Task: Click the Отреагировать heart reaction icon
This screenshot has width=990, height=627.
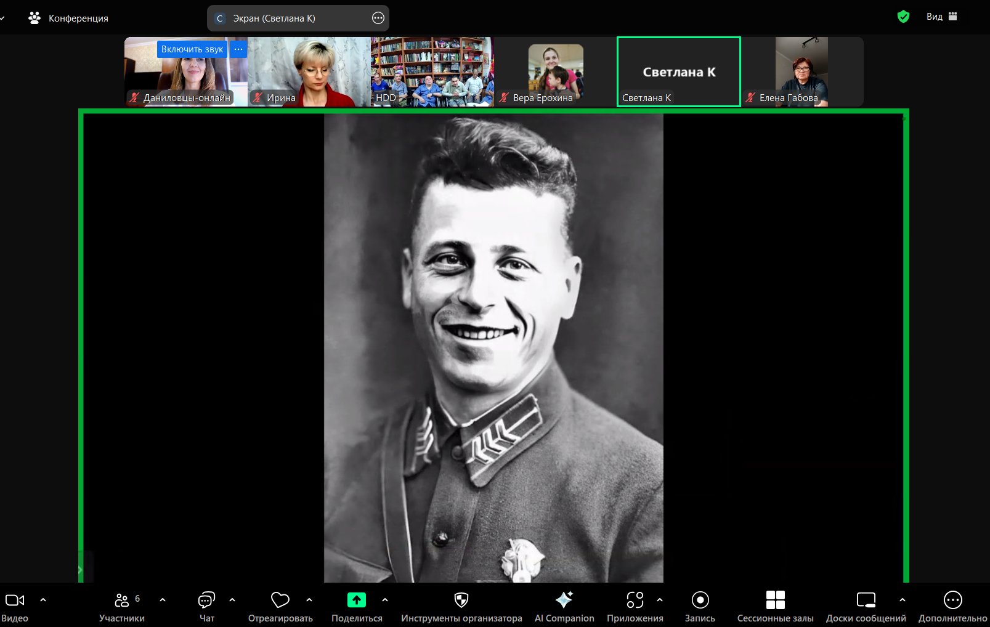Action: [x=280, y=601]
